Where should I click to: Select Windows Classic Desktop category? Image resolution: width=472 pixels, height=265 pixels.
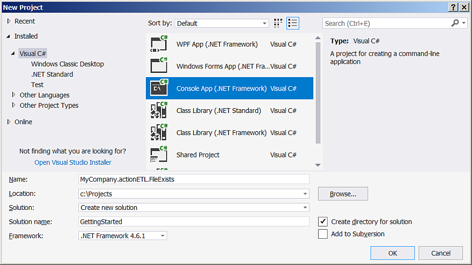(x=68, y=64)
